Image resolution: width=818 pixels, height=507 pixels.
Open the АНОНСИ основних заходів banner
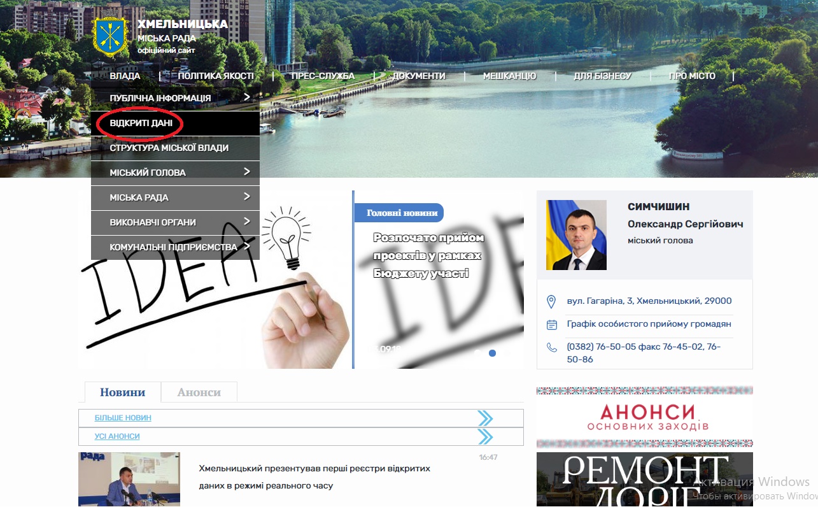[x=644, y=417]
